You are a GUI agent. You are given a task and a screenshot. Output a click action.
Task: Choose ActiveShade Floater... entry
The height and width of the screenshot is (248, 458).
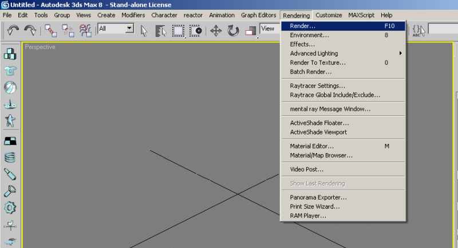(343, 123)
